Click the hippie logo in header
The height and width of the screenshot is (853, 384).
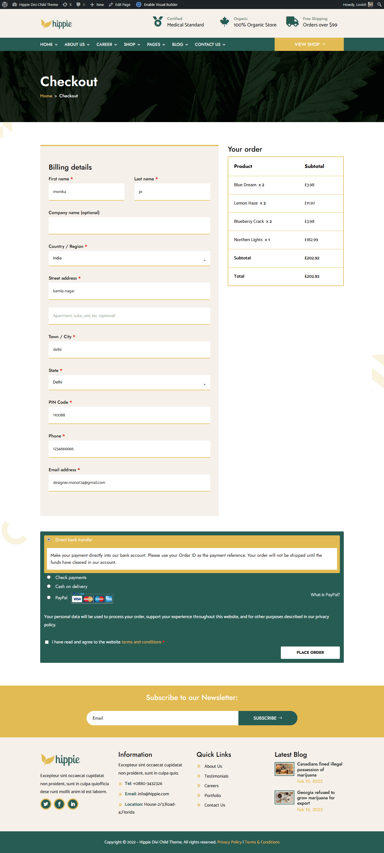56,24
